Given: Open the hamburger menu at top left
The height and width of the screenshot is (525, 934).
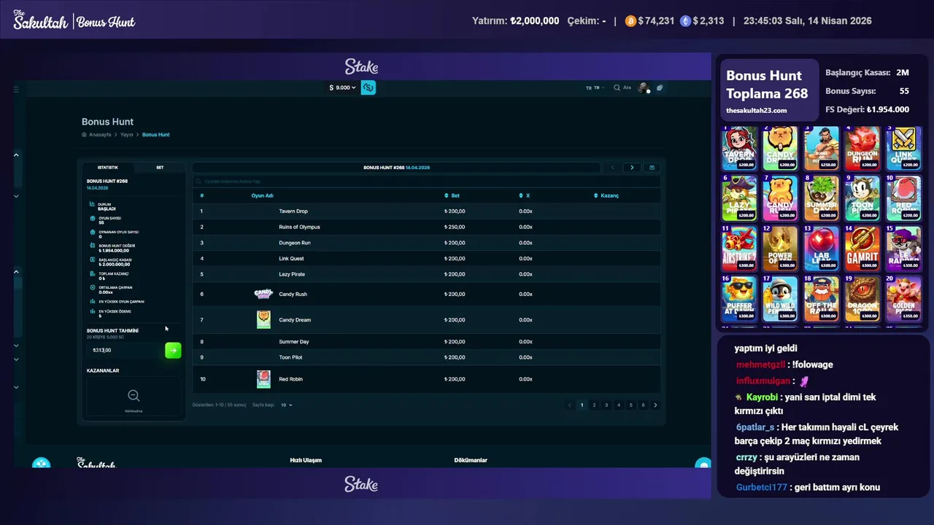Looking at the screenshot, I should 16,89.
